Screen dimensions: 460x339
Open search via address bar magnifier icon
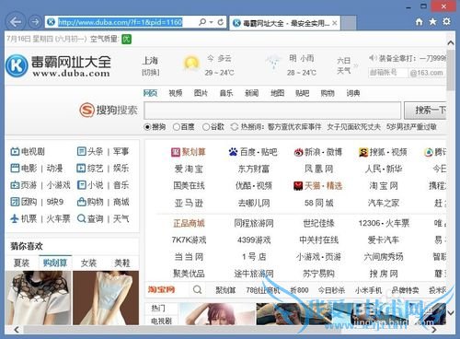tap(202, 22)
